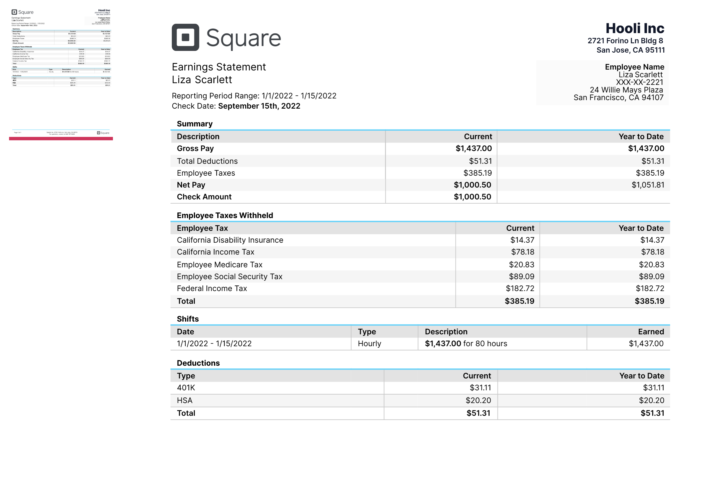Click the 'Deductions' section heading
Screen dimensions: 707x478
click(198, 363)
